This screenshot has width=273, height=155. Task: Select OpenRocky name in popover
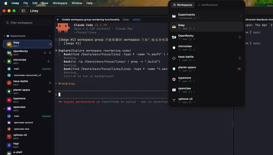click(x=186, y=36)
